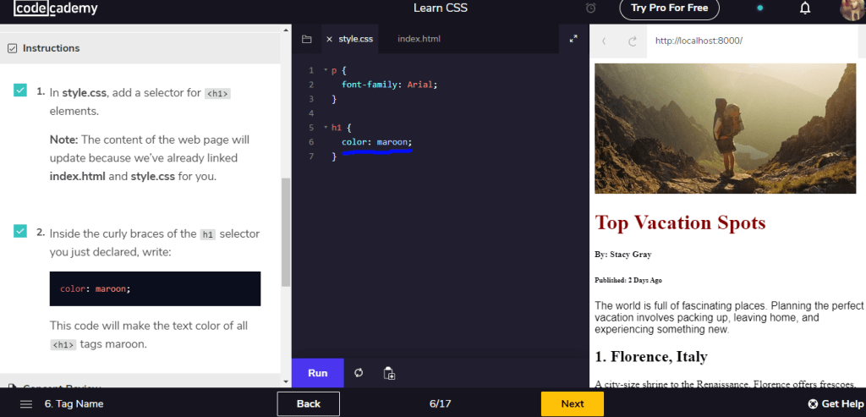The width and height of the screenshot is (866, 417).
Task: Click the reset workspace refresh icon
Action: tap(359, 373)
